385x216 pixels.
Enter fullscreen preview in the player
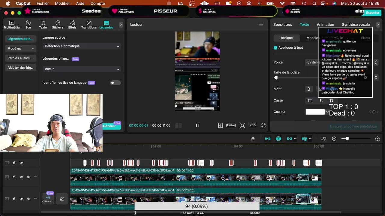[263, 125]
